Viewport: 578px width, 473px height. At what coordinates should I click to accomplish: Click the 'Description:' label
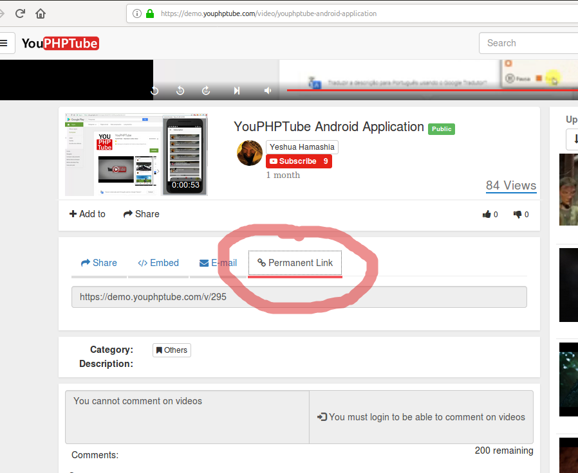[106, 364]
